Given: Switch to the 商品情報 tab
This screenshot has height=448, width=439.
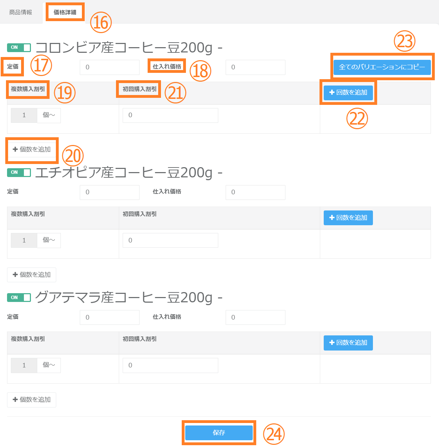Looking at the screenshot, I should tap(21, 12).
